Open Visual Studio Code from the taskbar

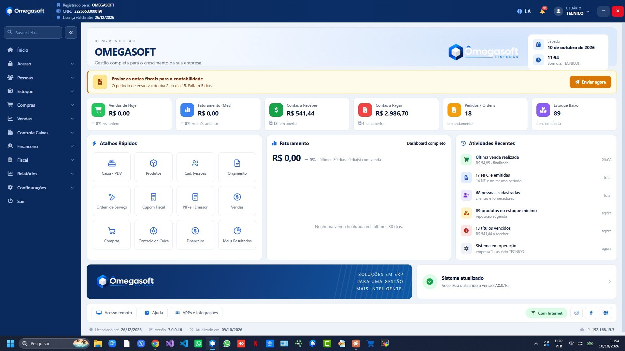(x=184, y=343)
